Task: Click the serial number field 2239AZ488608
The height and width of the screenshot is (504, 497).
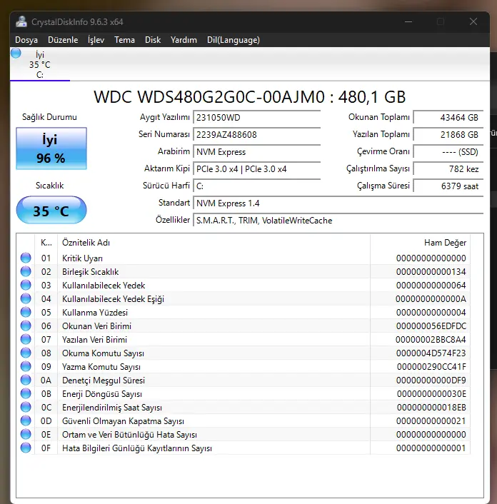Action: click(x=257, y=134)
